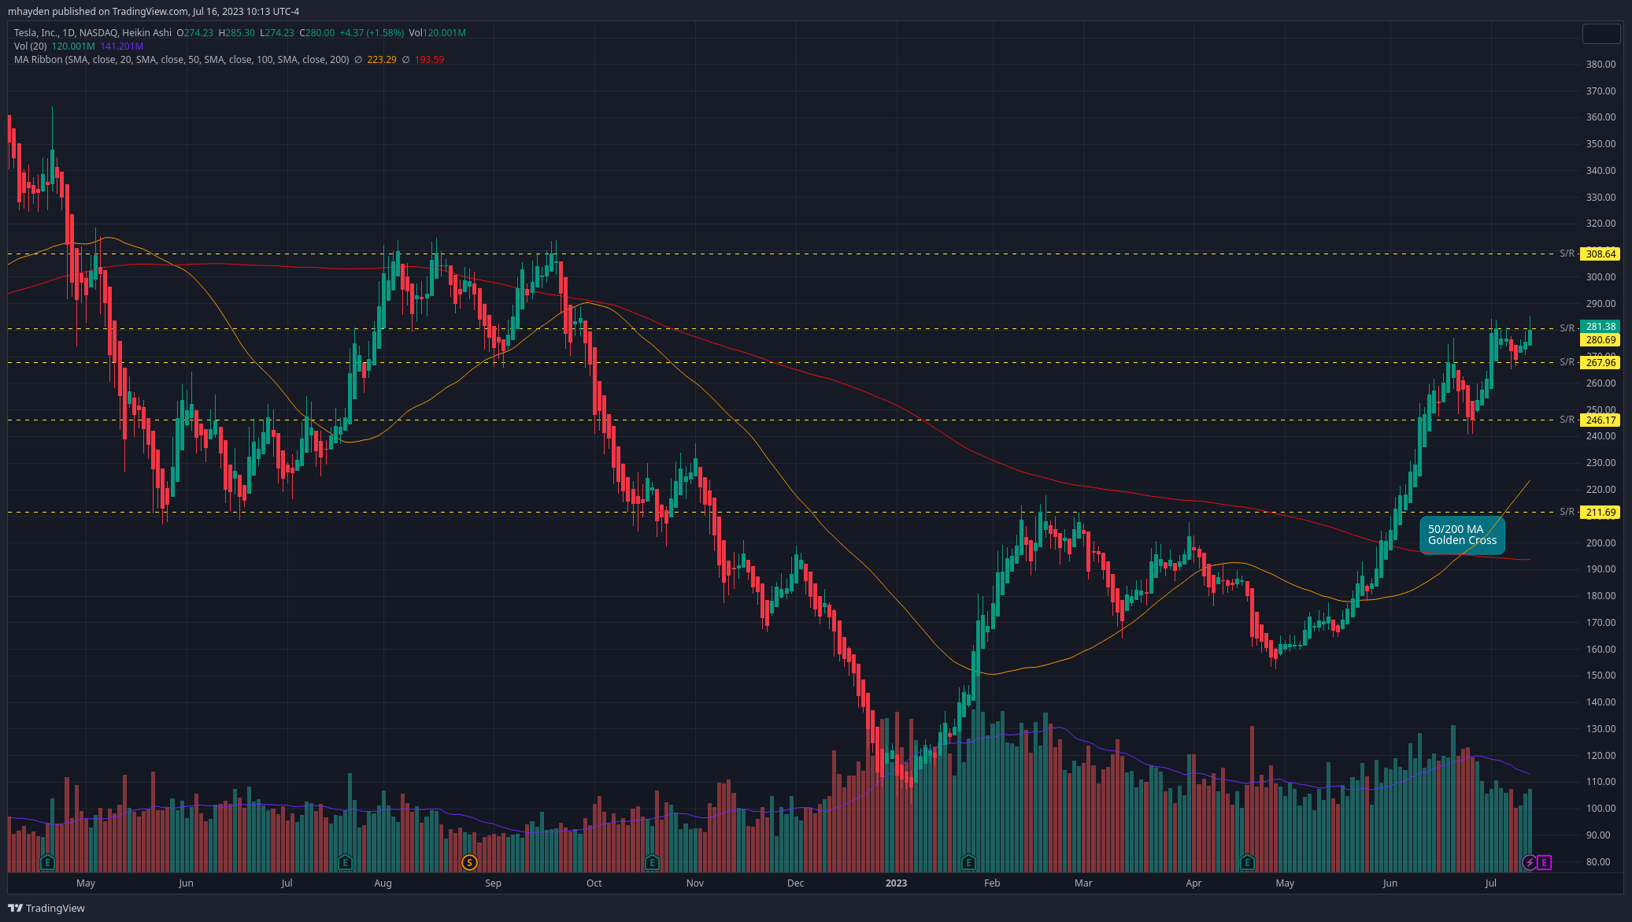The width and height of the screenshot is (1632, 922).
Task: Click the 246.17 S/R price label
Action: [1601, 420]
